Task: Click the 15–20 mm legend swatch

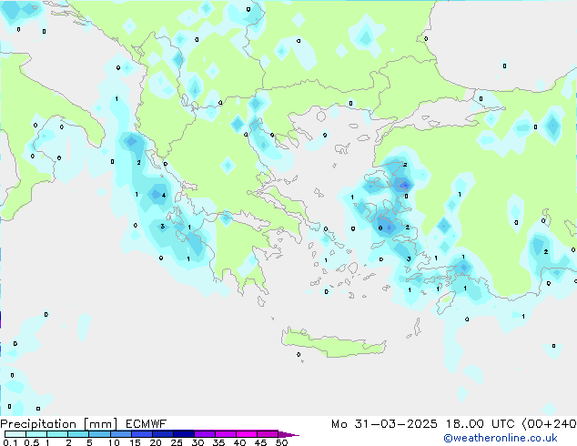Action: 141,434
